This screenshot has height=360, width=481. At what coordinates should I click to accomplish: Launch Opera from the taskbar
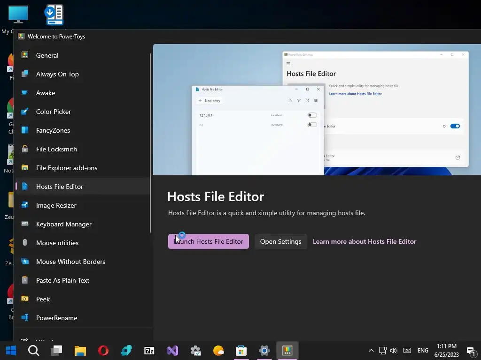coord(103,351)
